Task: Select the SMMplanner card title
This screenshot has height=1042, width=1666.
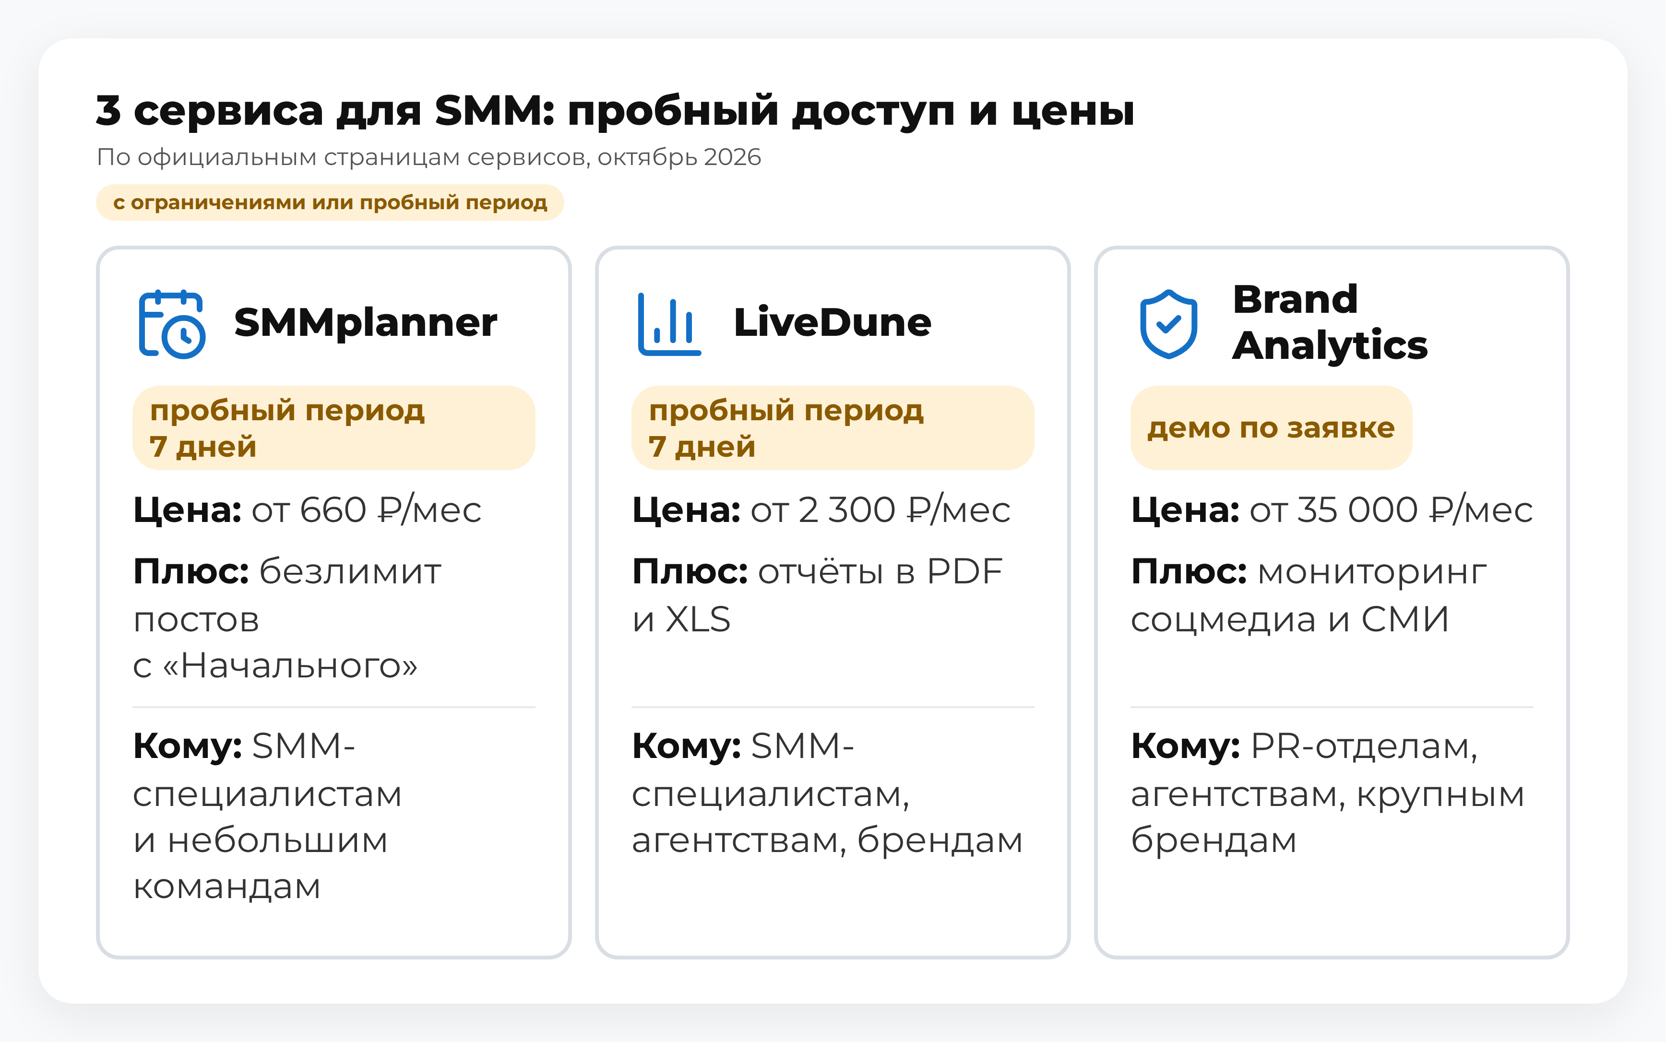Action: [x=365, y=322]
